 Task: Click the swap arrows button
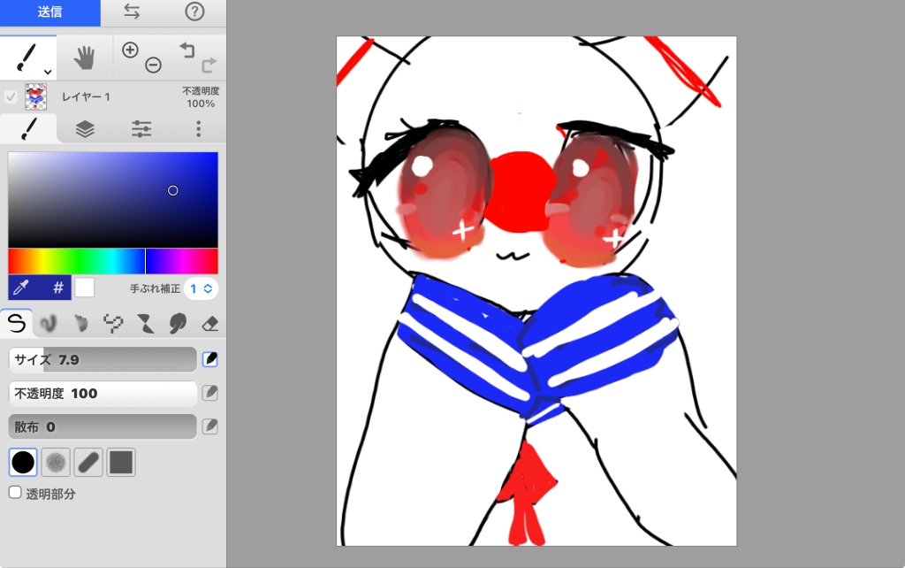(132, 12)
